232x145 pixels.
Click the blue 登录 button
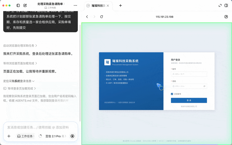189,100
